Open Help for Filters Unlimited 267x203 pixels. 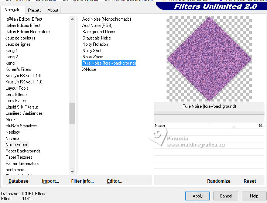point(254,196)
